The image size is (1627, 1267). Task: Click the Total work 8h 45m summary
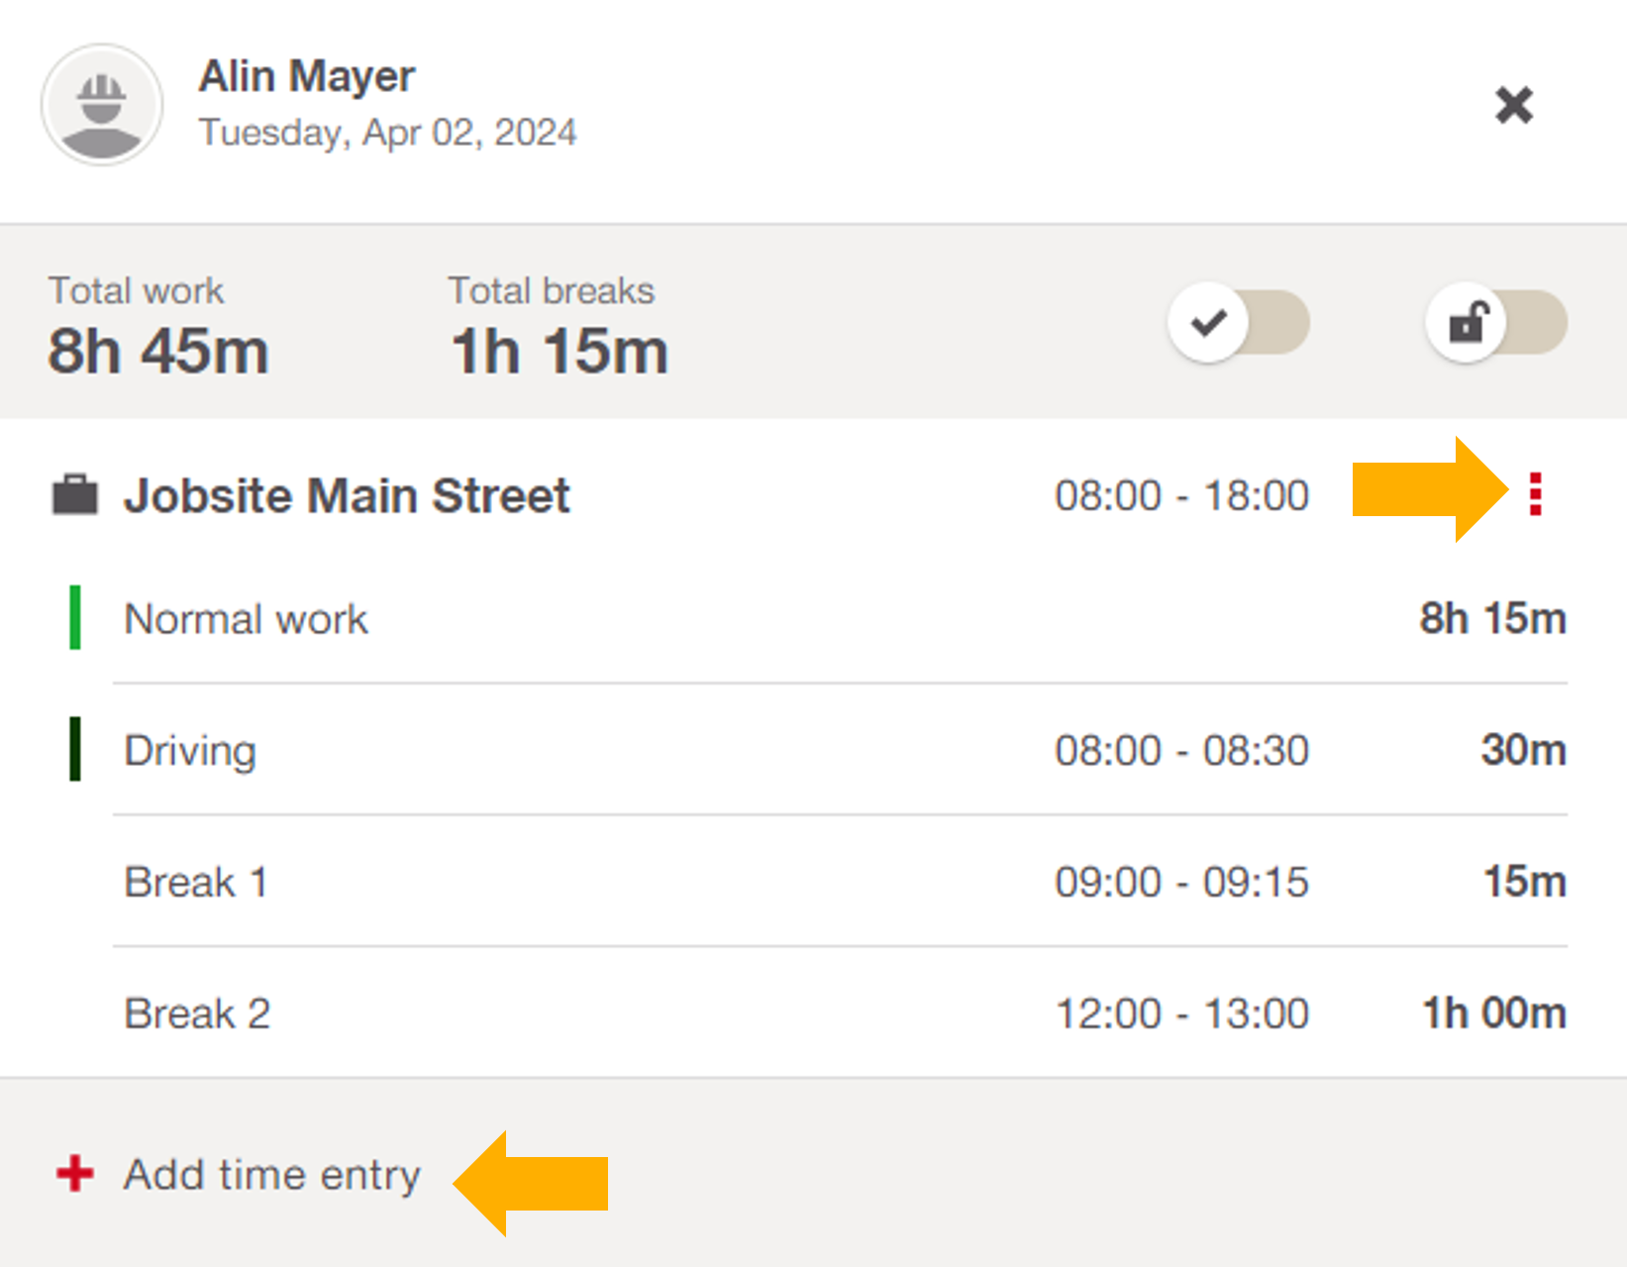[x=158, y=329]
